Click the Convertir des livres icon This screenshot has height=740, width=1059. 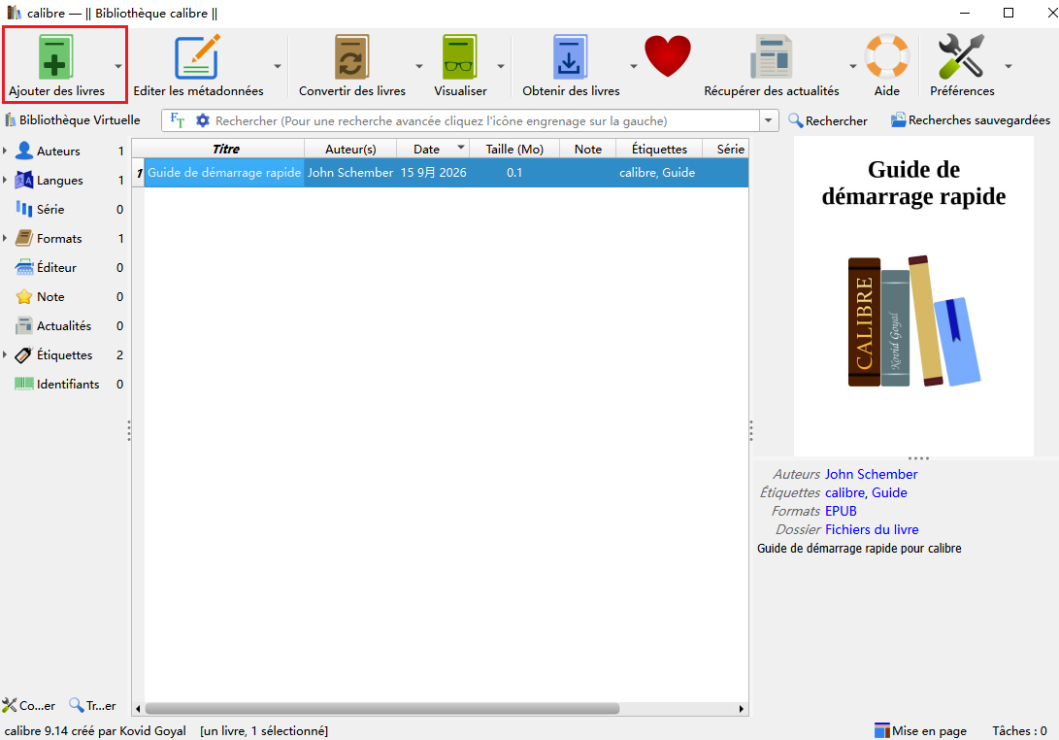[x=352, y=57]
